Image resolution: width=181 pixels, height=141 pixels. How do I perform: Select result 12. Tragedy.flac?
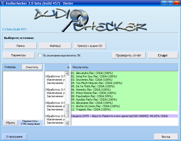click(x=91, y=109)
